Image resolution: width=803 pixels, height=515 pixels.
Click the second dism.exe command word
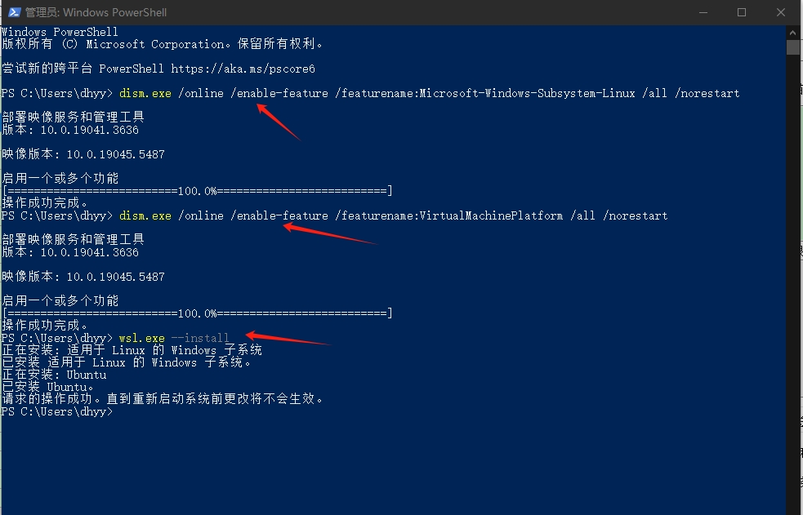145,215
